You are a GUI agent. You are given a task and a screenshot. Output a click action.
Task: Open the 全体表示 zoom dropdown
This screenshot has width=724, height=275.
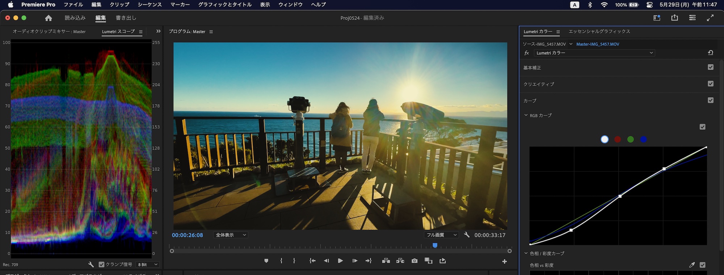231,235
